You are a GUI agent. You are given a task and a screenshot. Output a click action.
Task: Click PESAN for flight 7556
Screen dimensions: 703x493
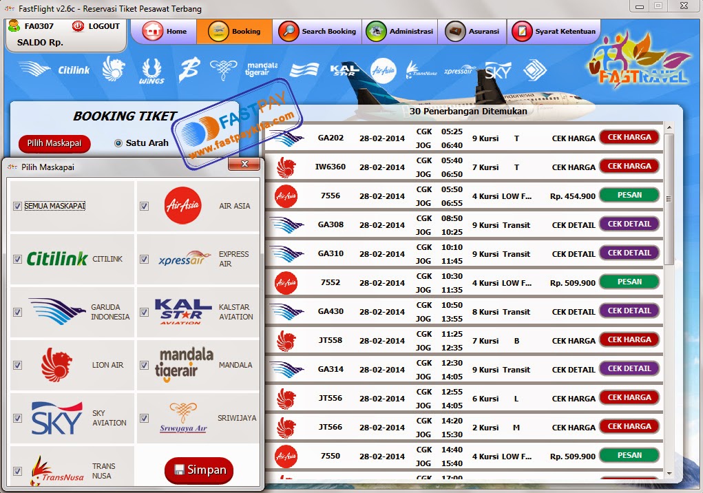(x=629, y=195)
